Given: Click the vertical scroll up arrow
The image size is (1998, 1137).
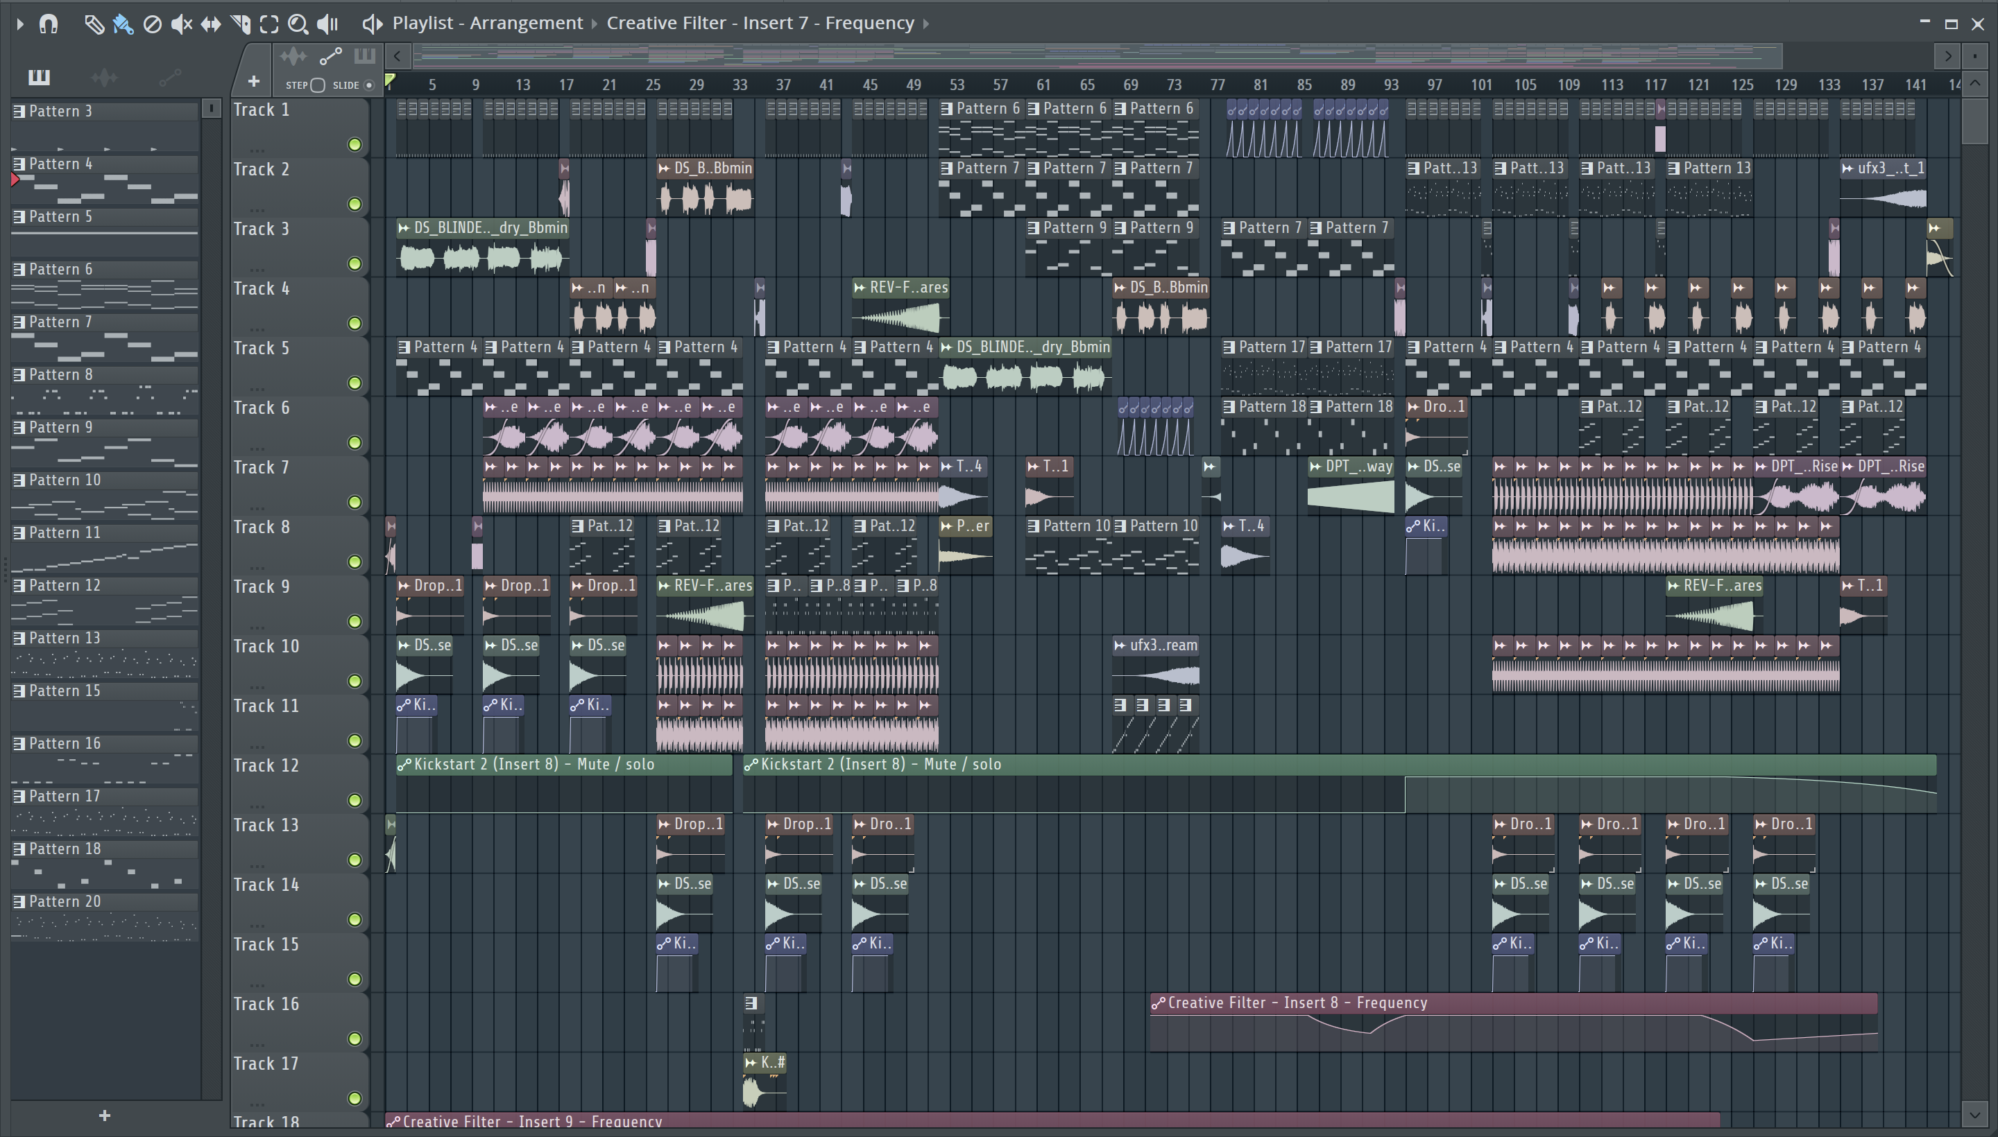Looking at the screenshot, I should (1974, 84).
